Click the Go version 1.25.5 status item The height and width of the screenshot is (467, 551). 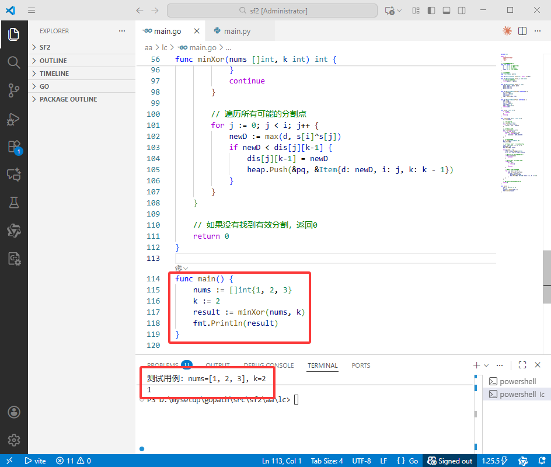(x=495, y=461)
